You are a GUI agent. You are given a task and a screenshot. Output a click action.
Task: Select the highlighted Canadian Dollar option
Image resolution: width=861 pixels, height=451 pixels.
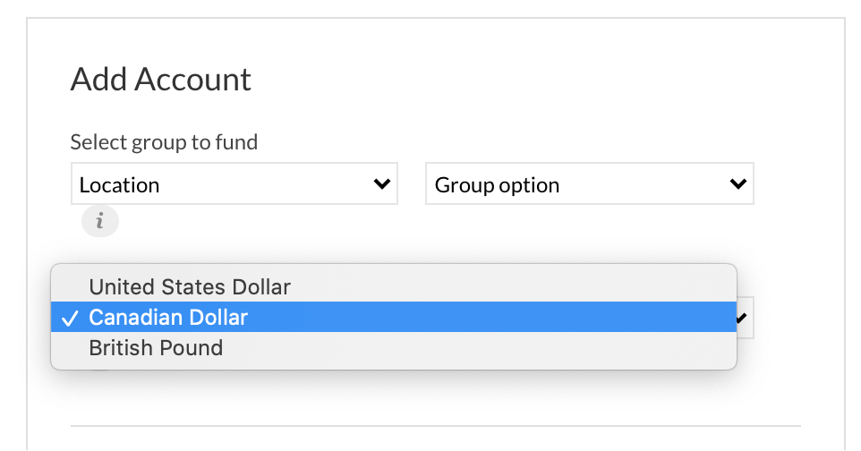pos(394,317)
